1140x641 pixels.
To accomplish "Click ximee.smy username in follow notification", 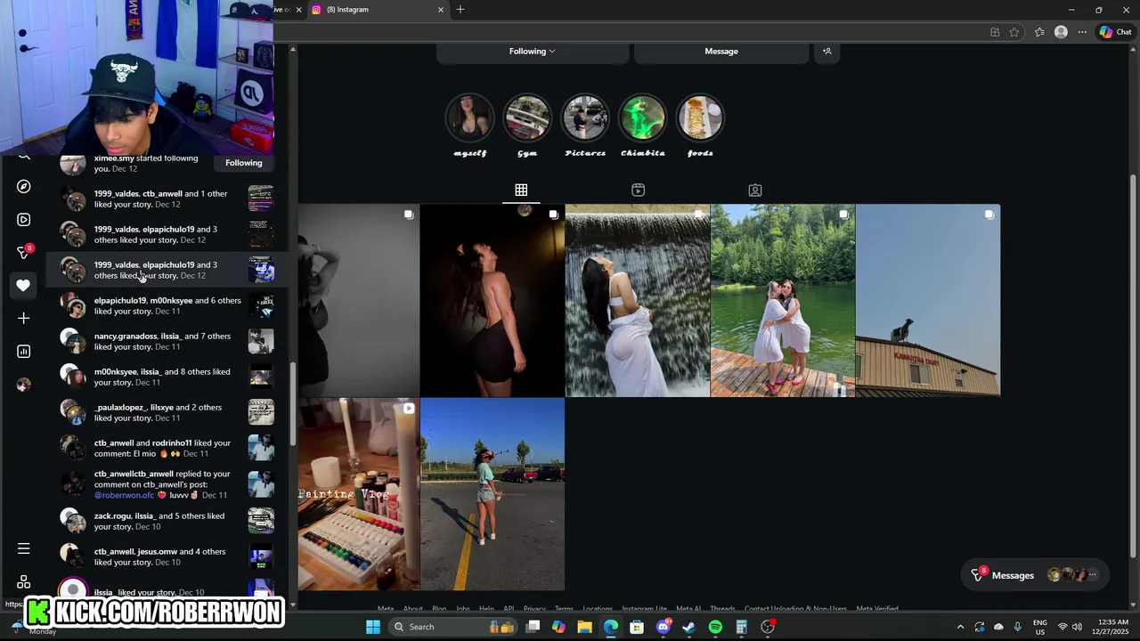I will point(114,158).
